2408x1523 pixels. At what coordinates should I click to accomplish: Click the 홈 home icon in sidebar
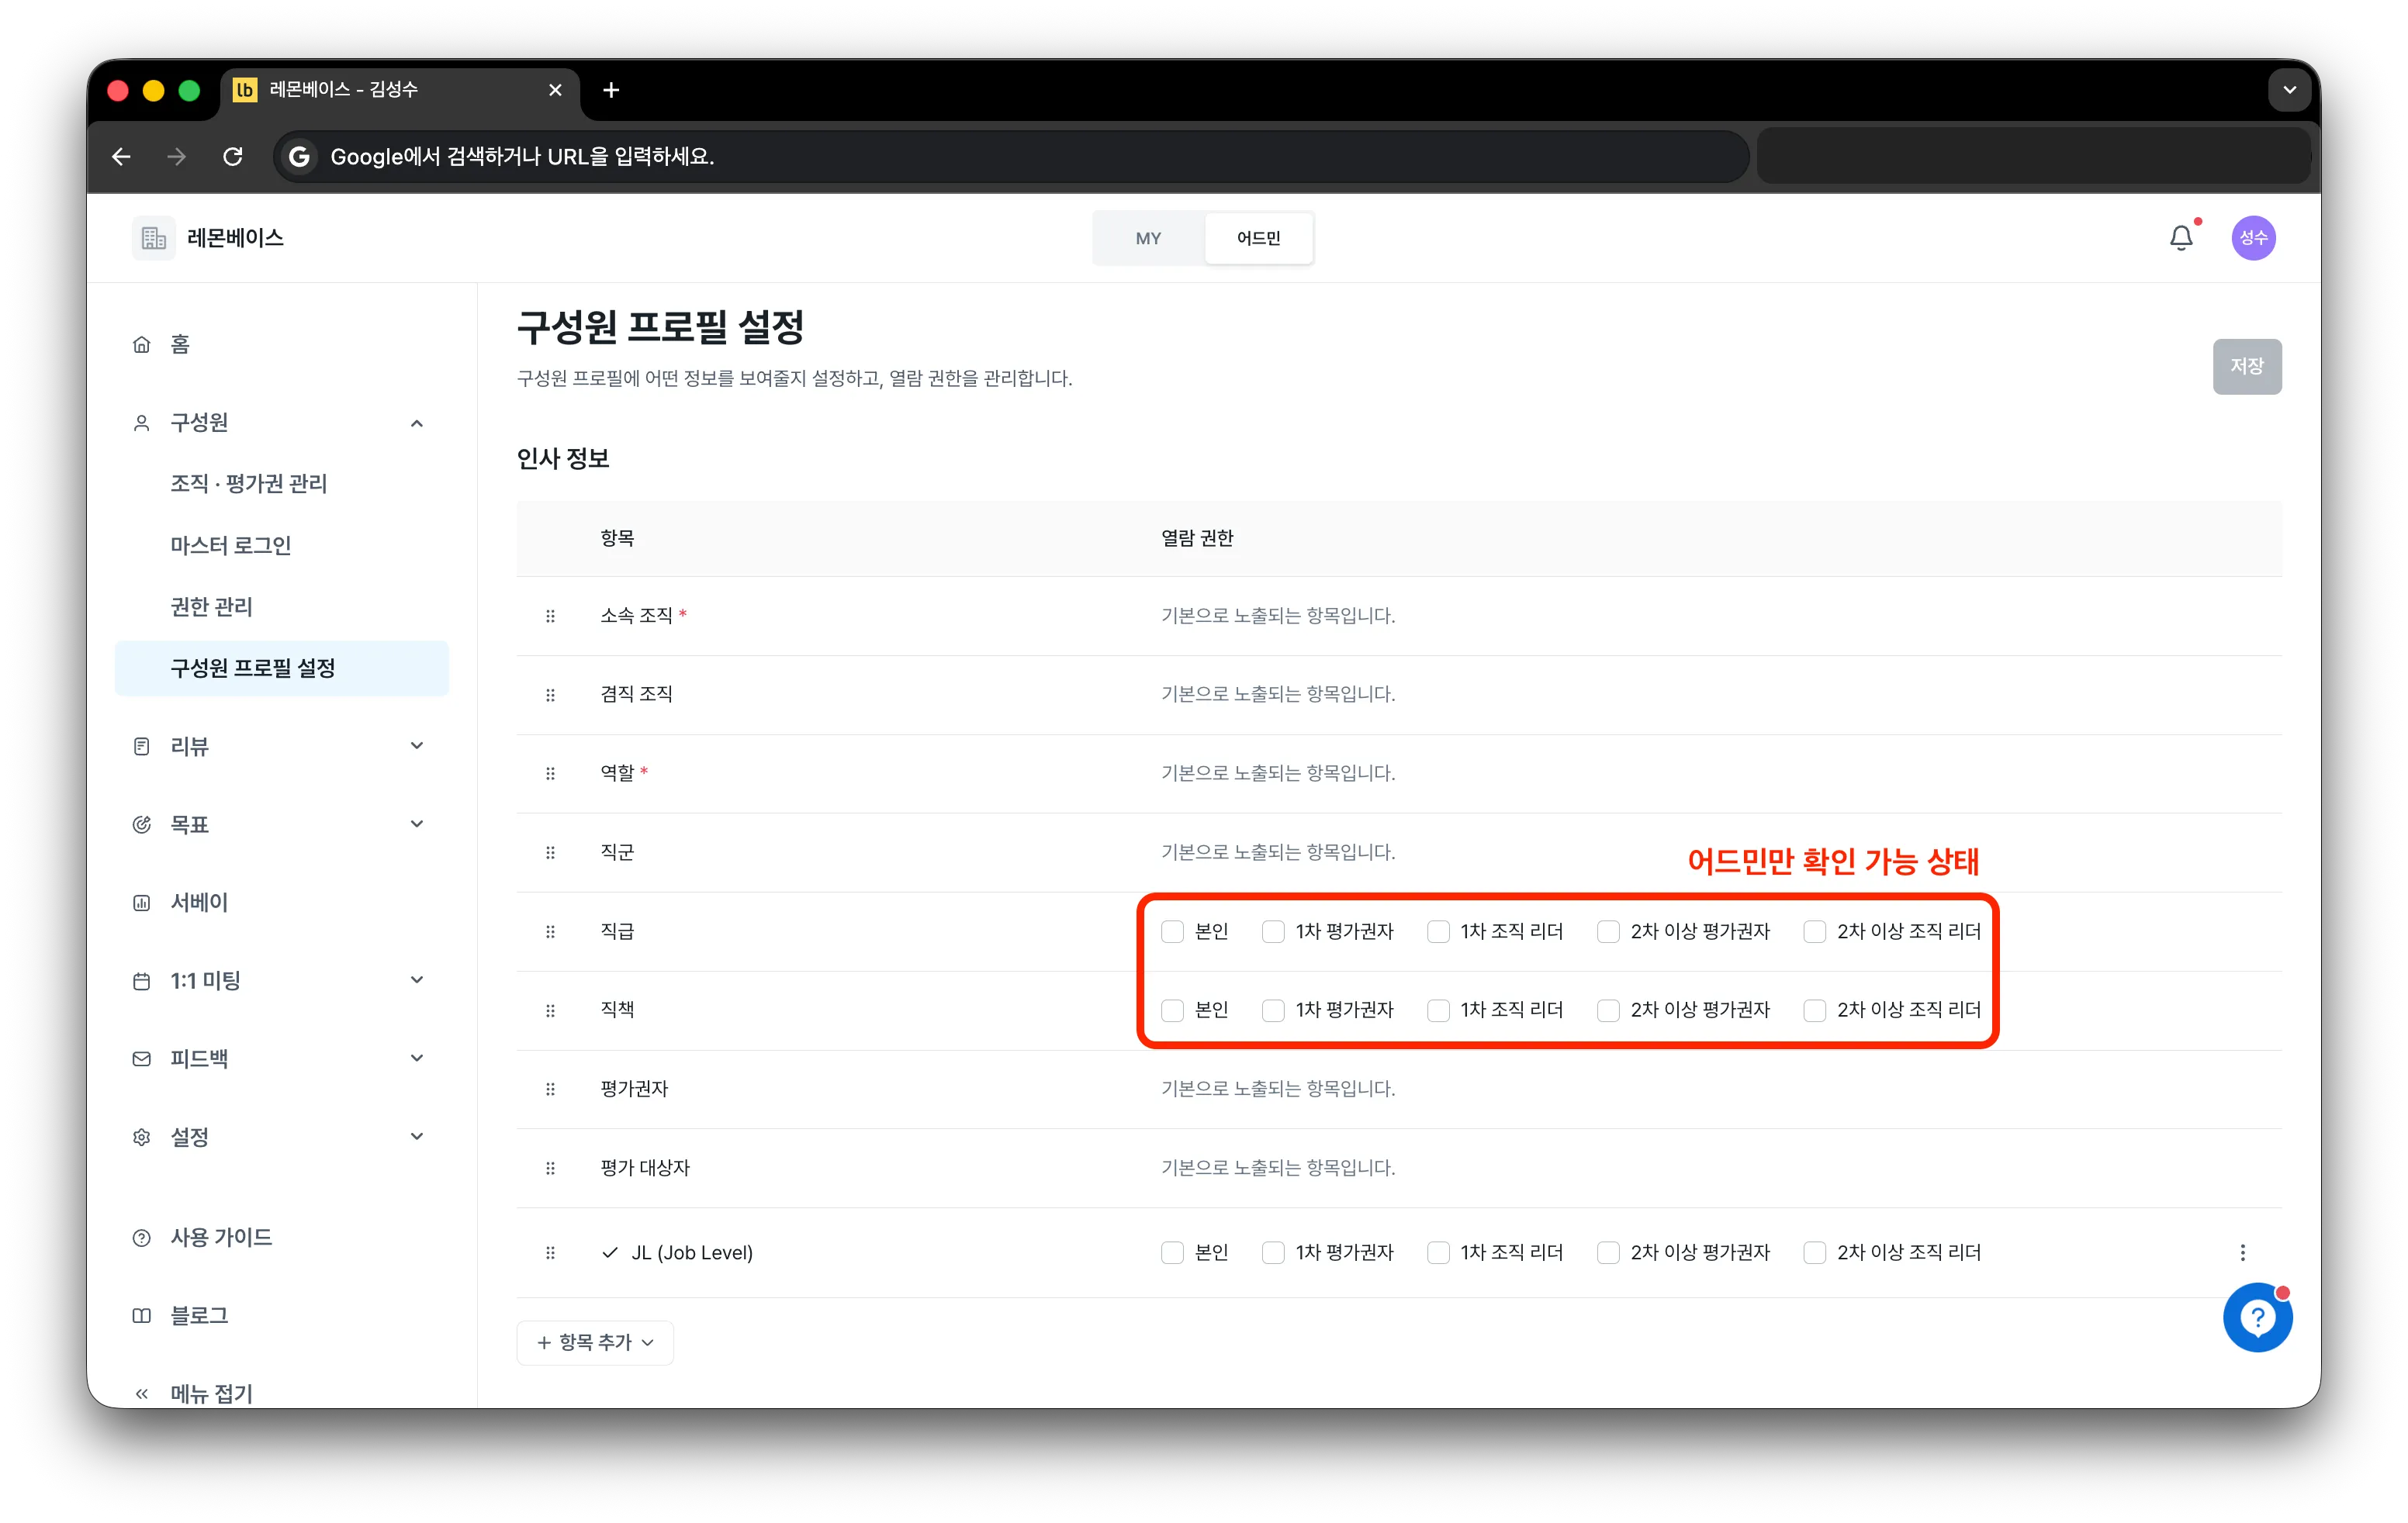tap(142, 345)
